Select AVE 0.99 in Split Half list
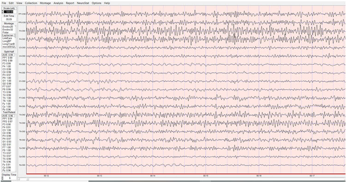 click(x=8, y=55)
